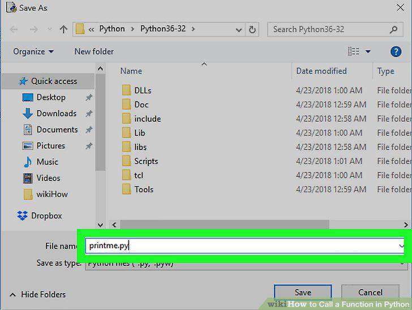Screen dimensions: 412x310
Task: Click the Cancel button
Action: 370,292
